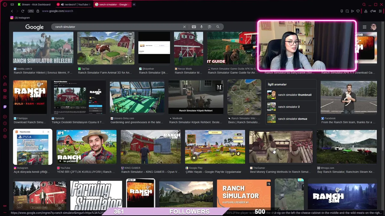
Task: Open the Farming Simulator 22 PS4 image
Action: 33,149
